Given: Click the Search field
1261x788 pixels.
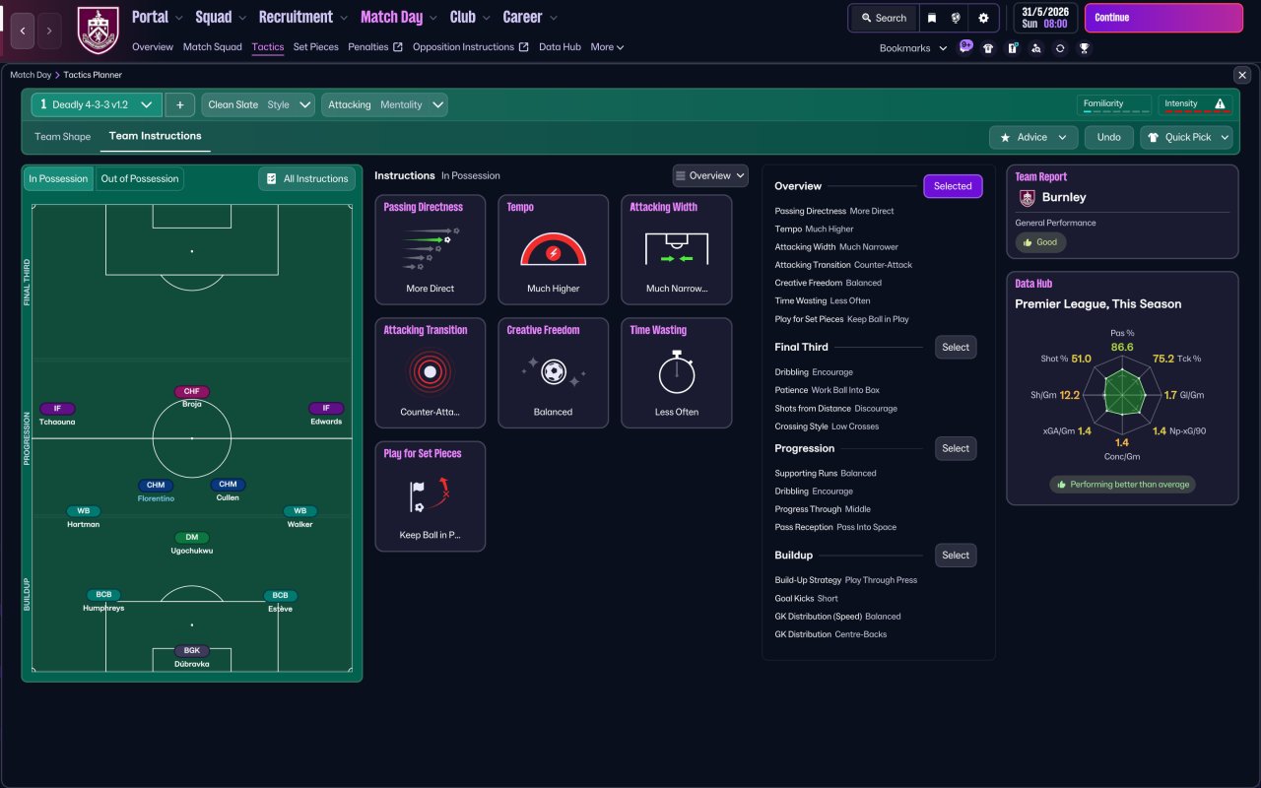Looking at the screenshot, I should (x=883, y=18).
